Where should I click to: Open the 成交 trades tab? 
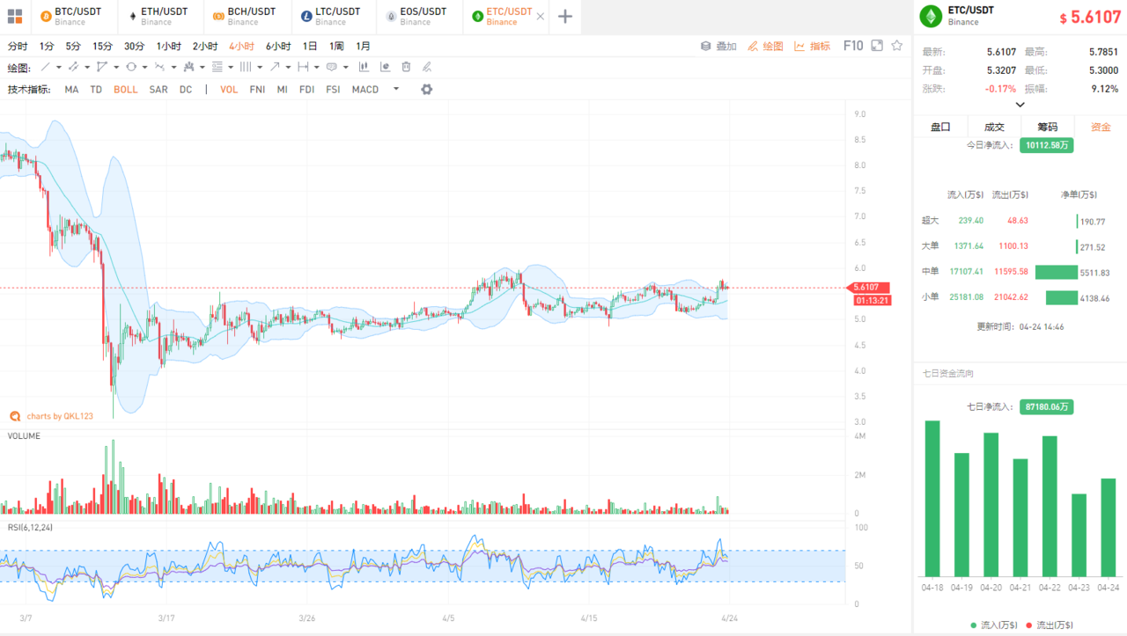click(x=994, y=127)
